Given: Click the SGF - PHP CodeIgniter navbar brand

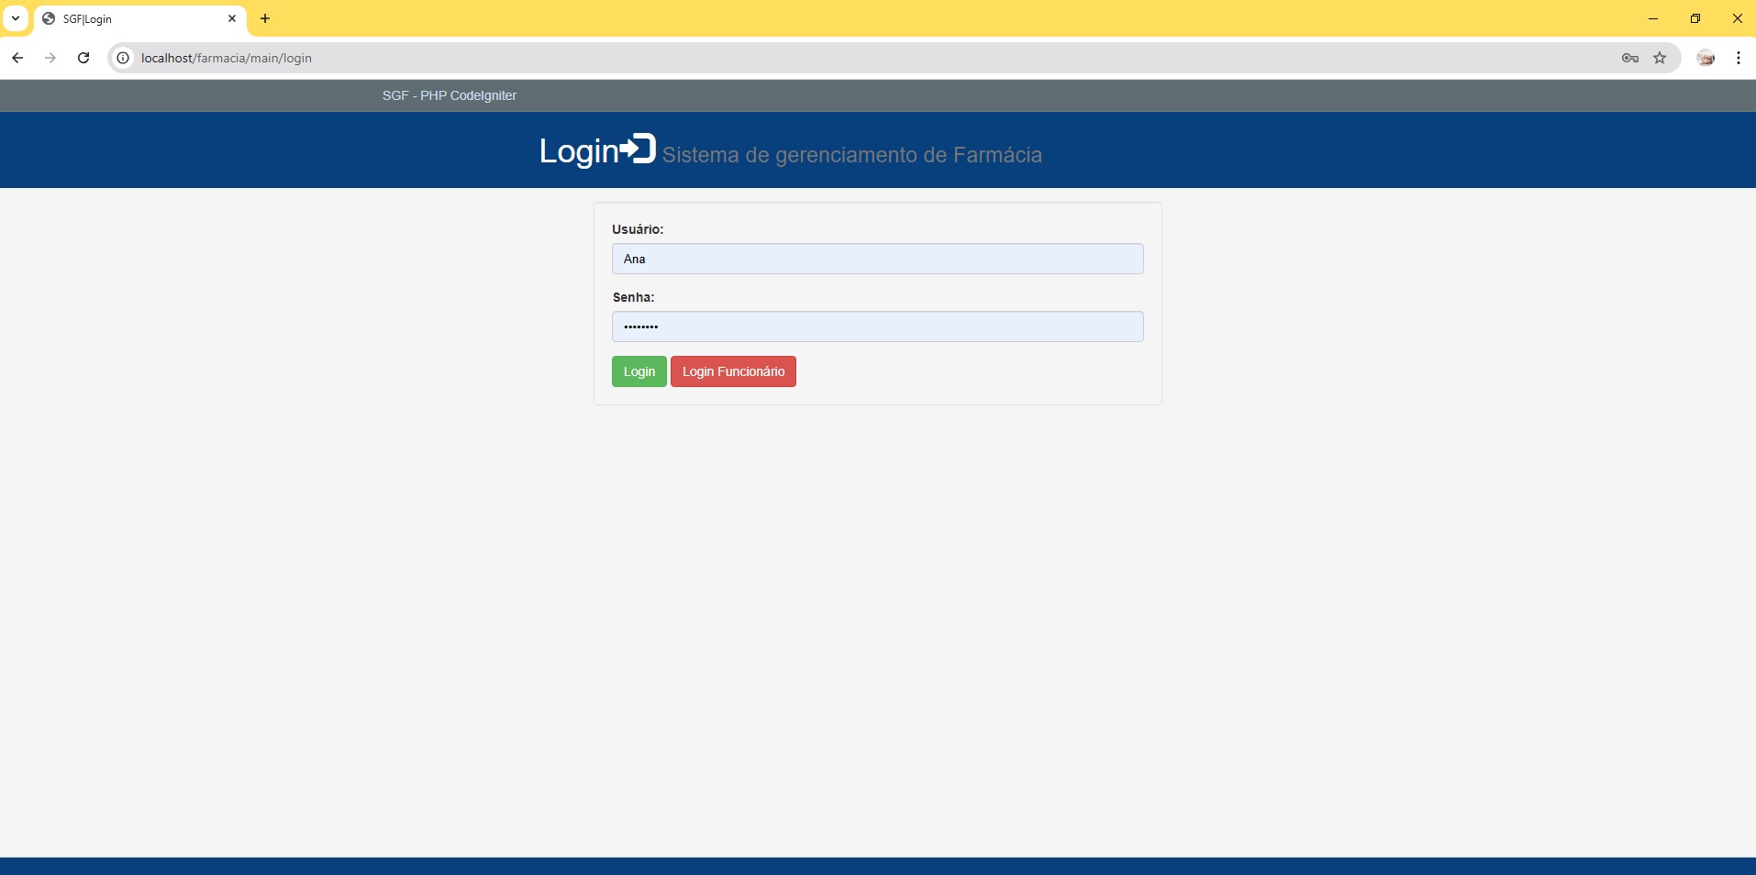Looking at the screenshot, I should click(x=449, y=95).
